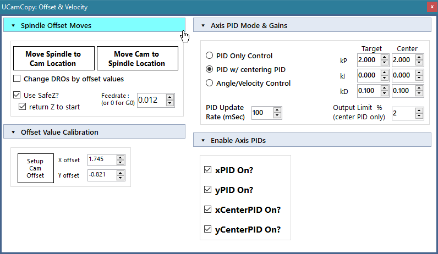Click the Center kP value field
The image size is (438, 254).
[x=404, y=60]
